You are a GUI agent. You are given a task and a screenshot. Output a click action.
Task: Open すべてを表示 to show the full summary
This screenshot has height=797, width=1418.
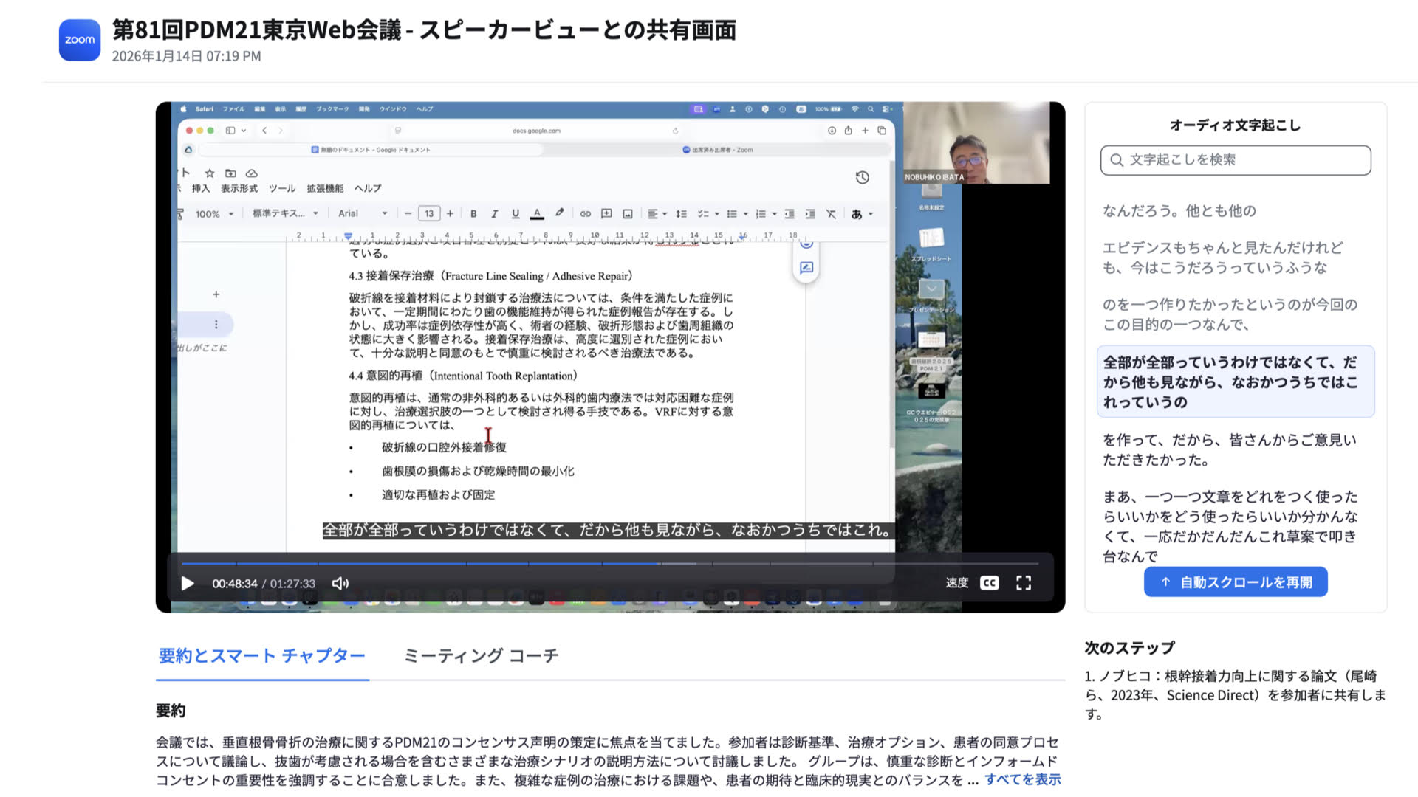(x=1023, y=779)
